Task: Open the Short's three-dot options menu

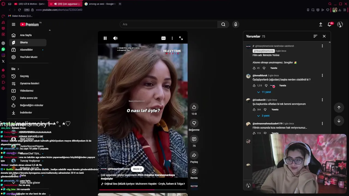Action: pos(172,38)
